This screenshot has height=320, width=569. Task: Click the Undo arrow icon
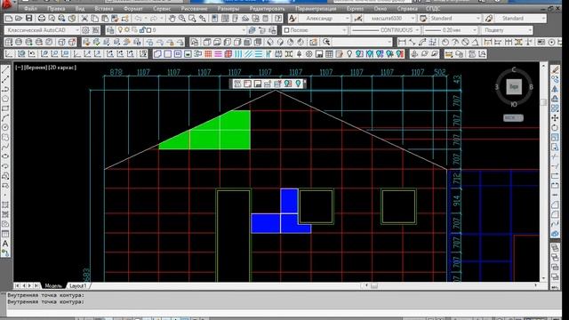click(139, 19)
